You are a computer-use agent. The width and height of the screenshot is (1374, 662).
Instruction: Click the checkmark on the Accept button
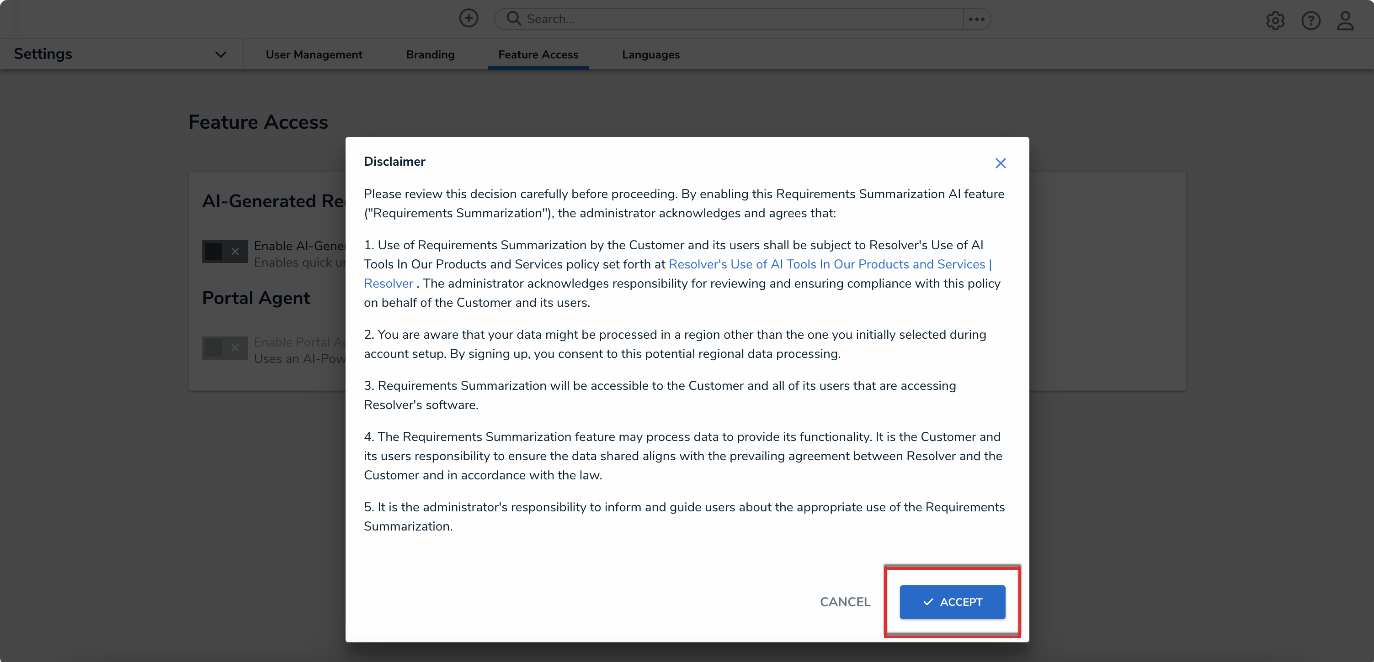[x=928, y=602]
